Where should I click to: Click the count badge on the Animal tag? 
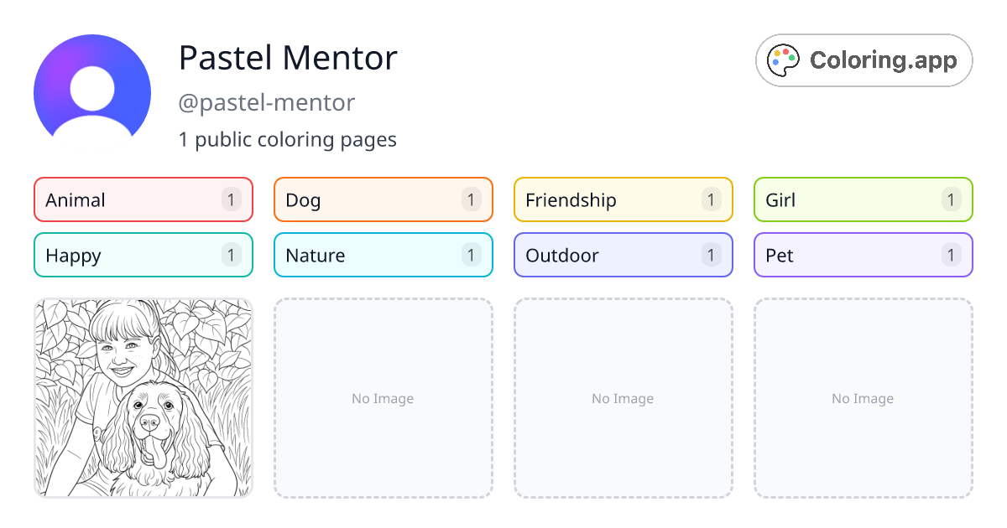[231, 199]
